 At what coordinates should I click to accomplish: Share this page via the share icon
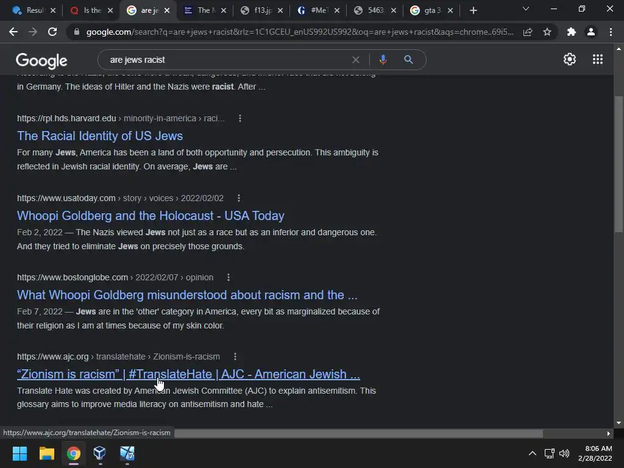coord(528,32)
